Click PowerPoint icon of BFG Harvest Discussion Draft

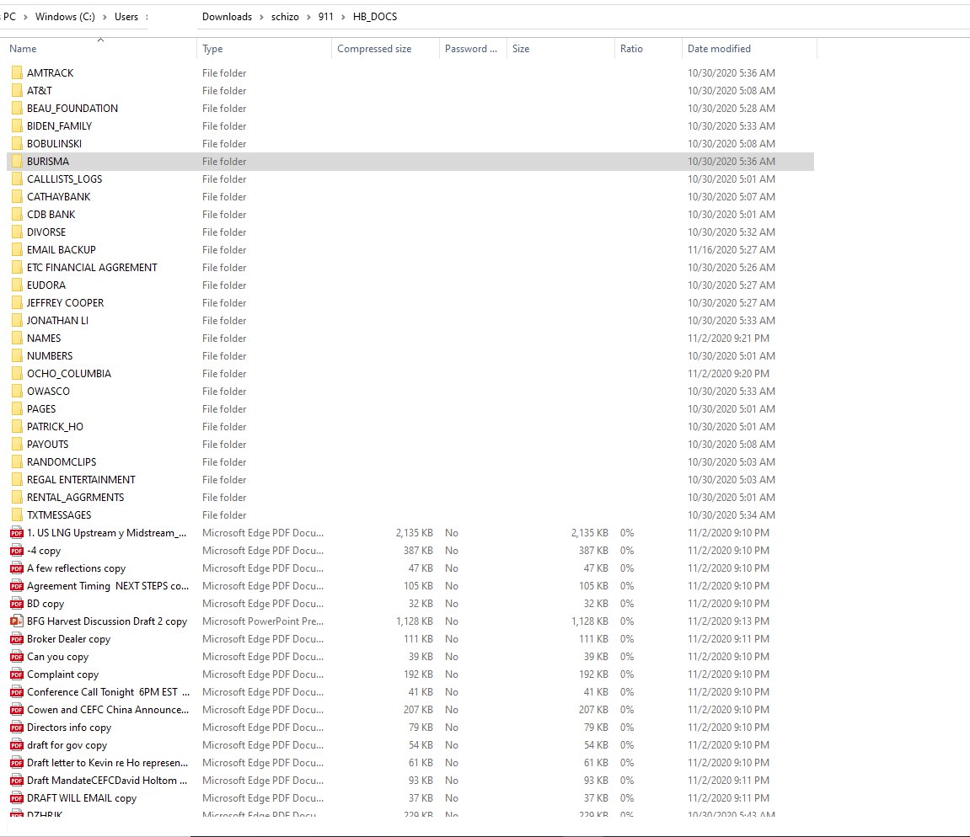(17, 621)
